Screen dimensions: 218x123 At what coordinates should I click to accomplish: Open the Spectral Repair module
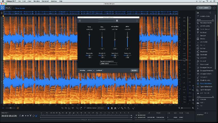click(x=204, y=90)
